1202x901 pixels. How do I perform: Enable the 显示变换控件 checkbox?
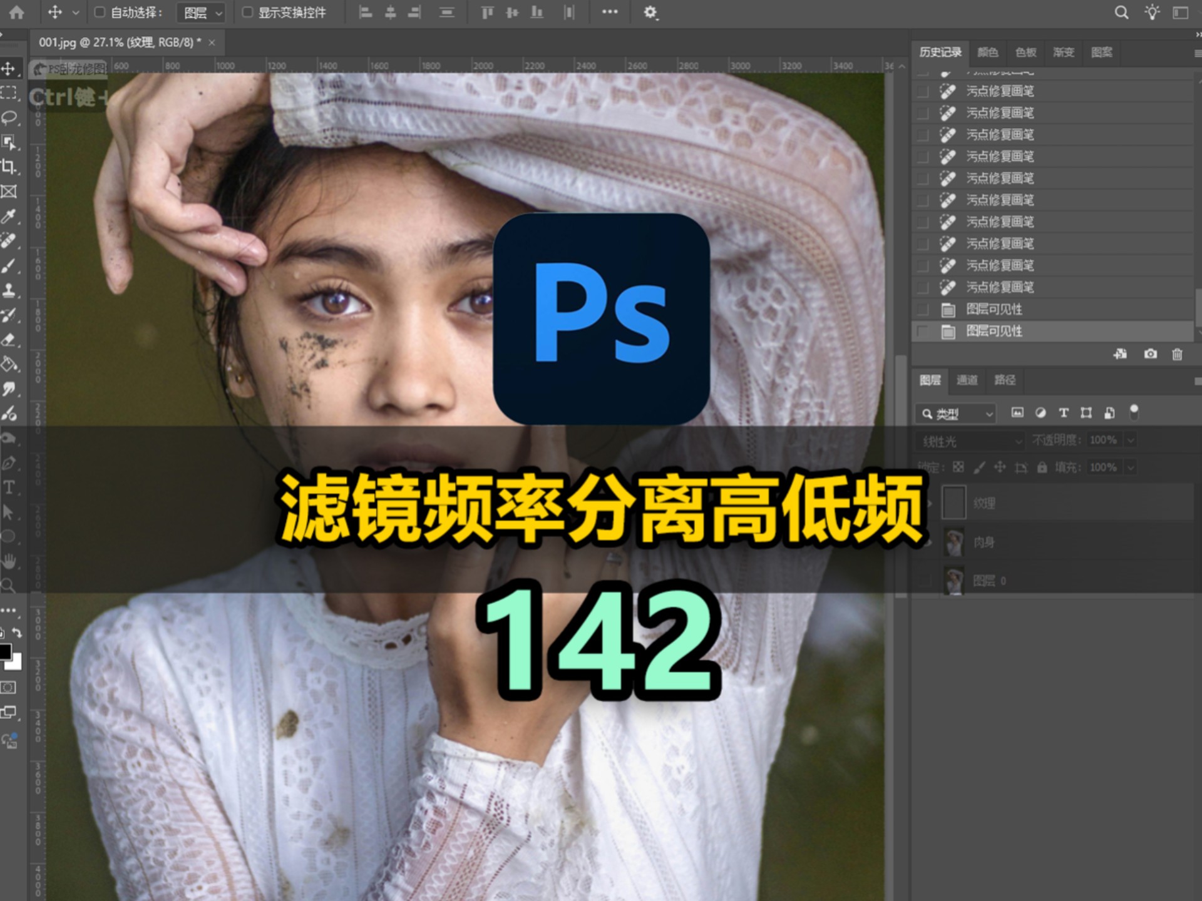coord(247,13)
